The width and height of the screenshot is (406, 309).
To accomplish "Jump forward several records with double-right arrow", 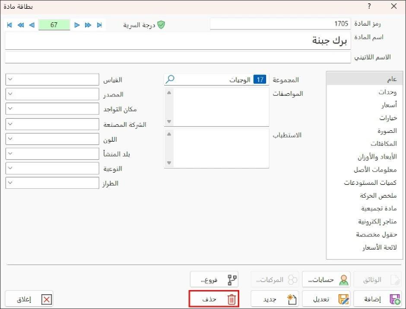I will click(88, 25).
